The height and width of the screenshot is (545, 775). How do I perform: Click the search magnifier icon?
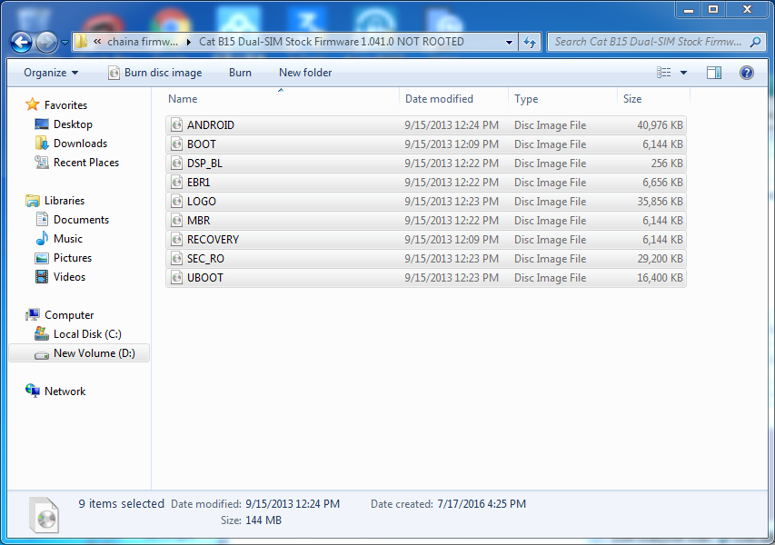[755, 42]
